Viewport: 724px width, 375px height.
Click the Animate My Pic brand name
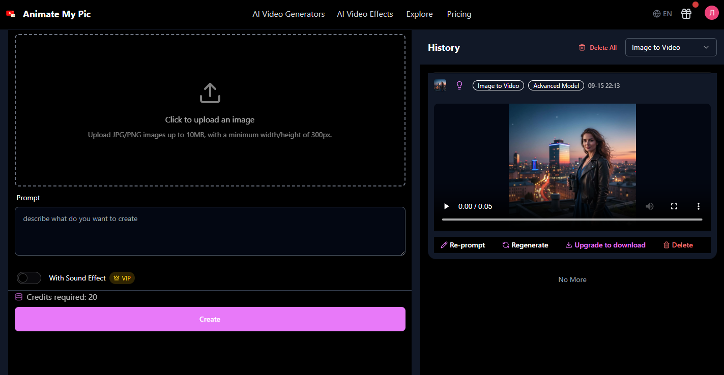[x=57, y=14]
